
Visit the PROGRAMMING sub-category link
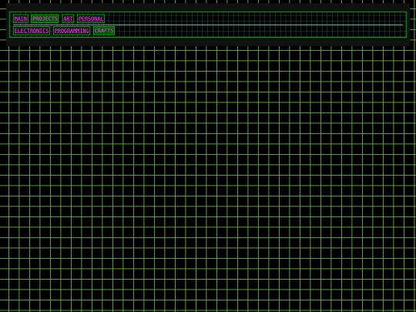click(x=72, y=31)
